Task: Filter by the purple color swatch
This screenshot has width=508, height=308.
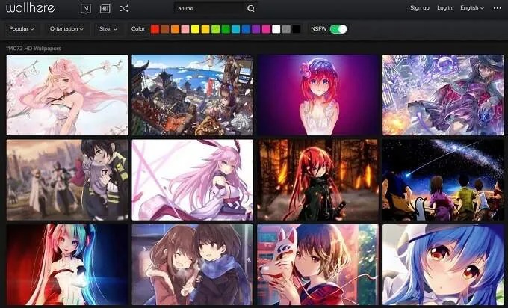Action: (256, 29)
